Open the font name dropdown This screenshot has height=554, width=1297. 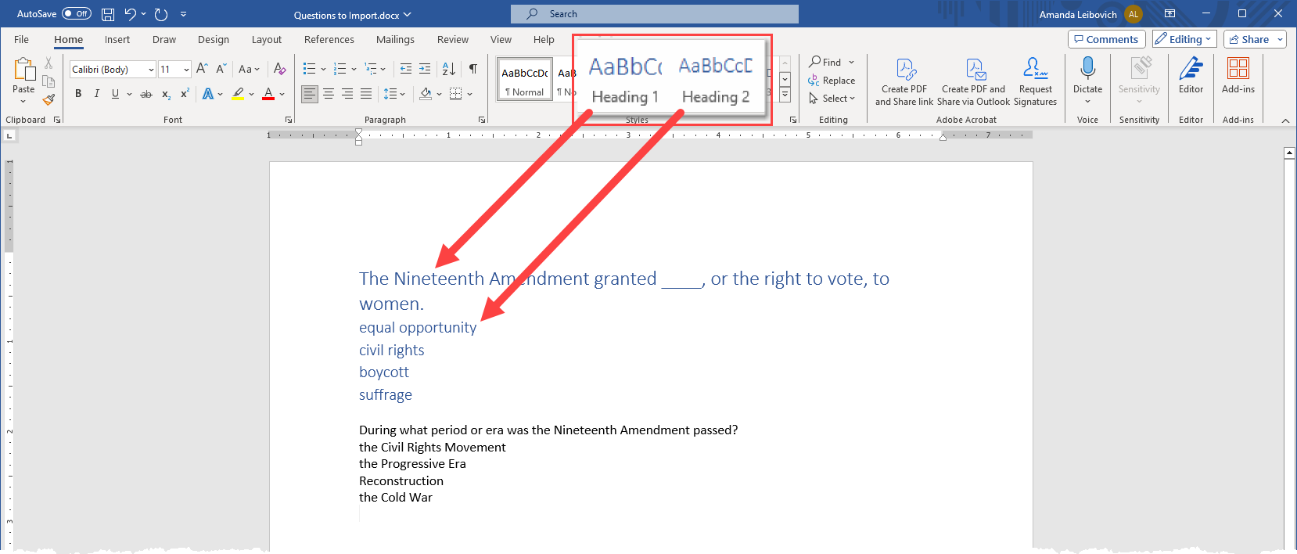(151, 70)
